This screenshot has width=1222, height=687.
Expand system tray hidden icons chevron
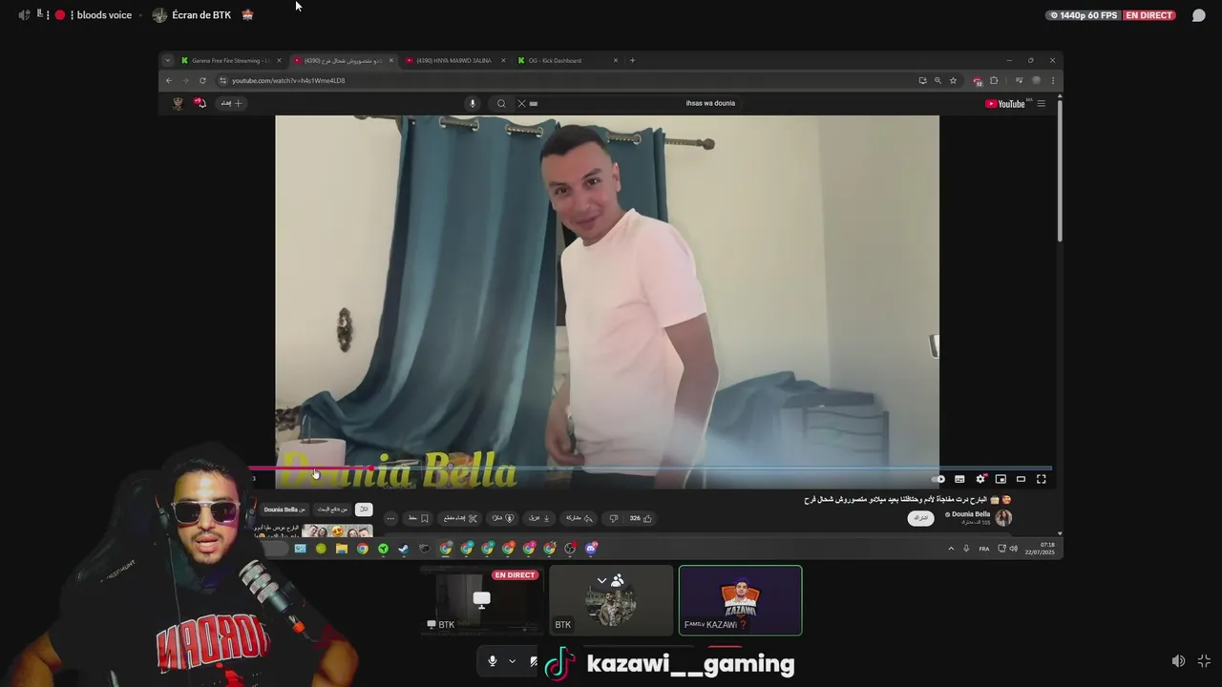pos(951,549)
